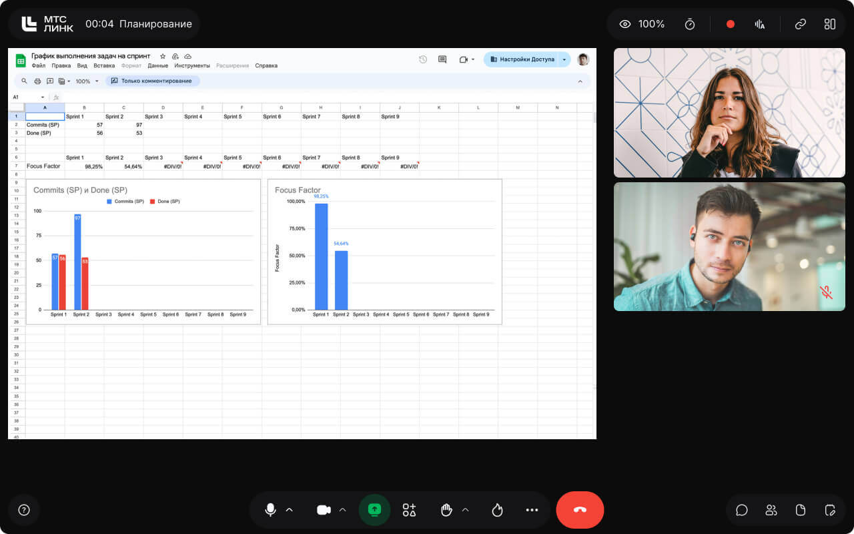Screen dimensions: 854x534
Task: Open the notes editor icon
Action: click(830, 510)
